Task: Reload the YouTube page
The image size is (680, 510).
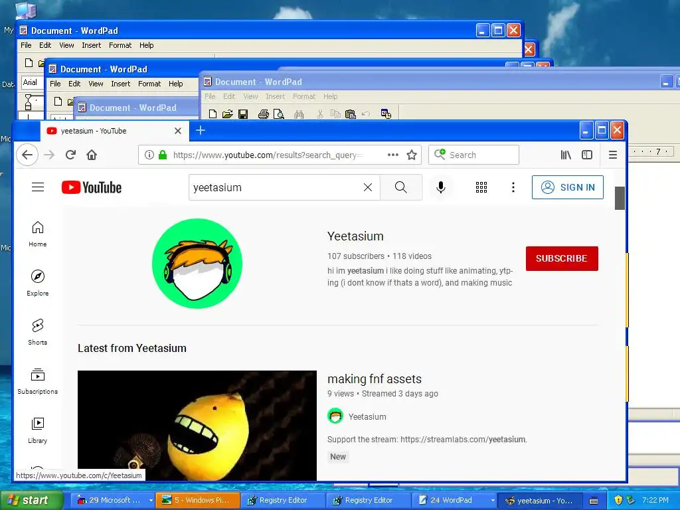Action: (x=70, y=155)
